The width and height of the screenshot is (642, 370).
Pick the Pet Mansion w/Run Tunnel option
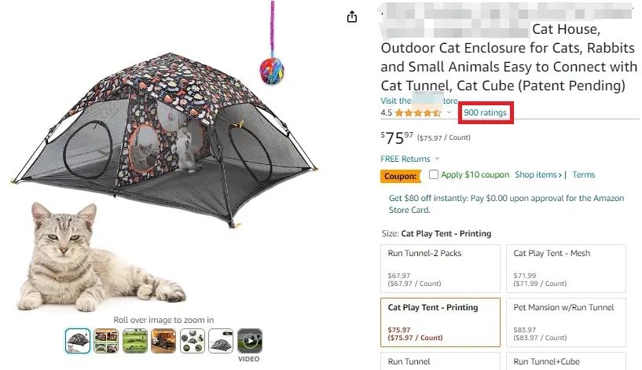pos(565,321)
